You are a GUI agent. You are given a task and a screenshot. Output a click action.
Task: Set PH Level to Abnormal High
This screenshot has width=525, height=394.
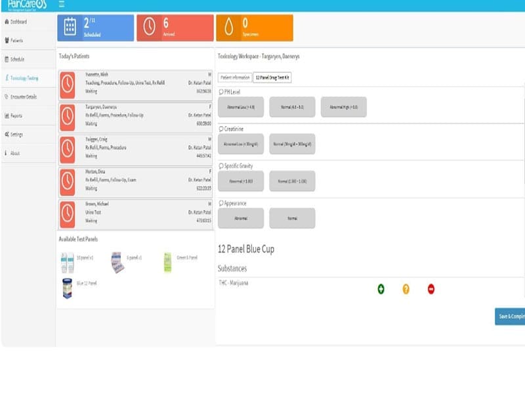coord(343,107)
